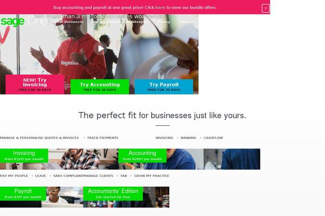Click the Track Payments label
This screenshot has width=325, height=216.
point(102,138)
